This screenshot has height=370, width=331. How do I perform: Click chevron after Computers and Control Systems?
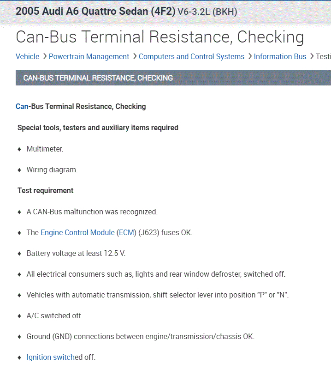[250, 56]
